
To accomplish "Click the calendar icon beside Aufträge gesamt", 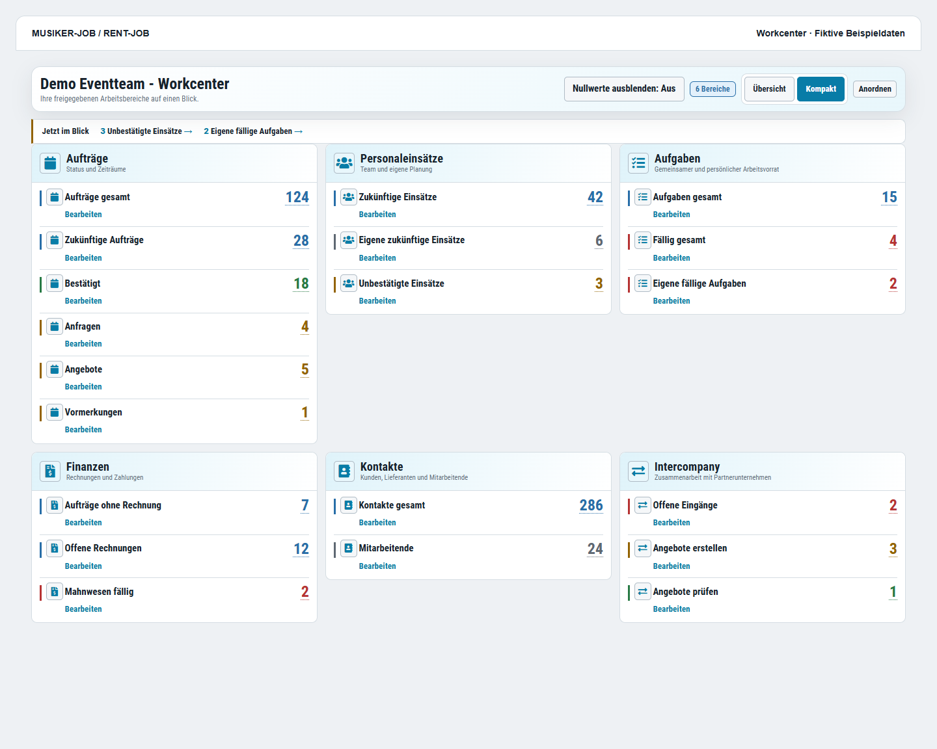I will click(55, 197).
